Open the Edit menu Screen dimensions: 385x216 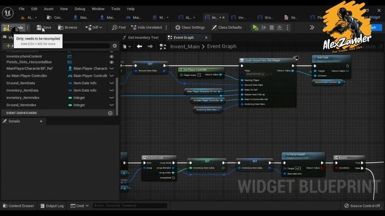(34, 9)
